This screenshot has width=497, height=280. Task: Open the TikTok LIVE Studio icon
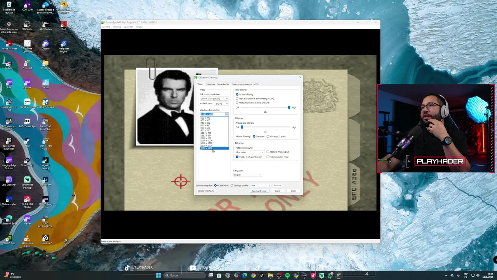click(27, 202)
